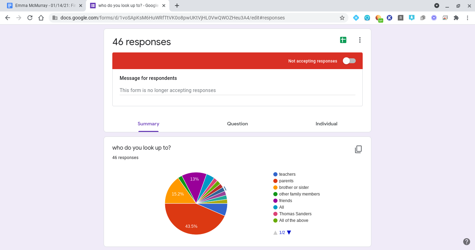
Task: Select the Summary tab
Action: (148, 124)
